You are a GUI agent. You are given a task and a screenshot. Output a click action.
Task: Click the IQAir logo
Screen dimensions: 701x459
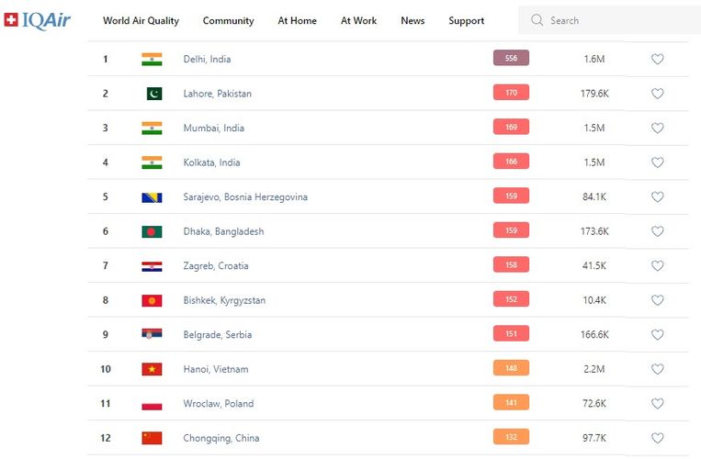coord(37,20)
